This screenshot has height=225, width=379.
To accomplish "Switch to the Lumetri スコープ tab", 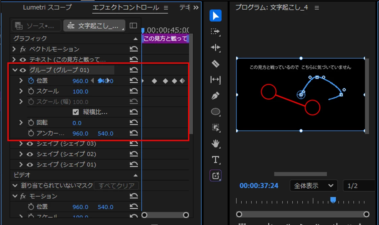I will click(47, 7).
